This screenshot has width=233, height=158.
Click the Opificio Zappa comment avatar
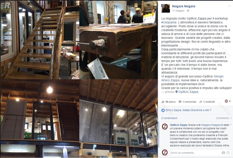(x=165, y=127)
